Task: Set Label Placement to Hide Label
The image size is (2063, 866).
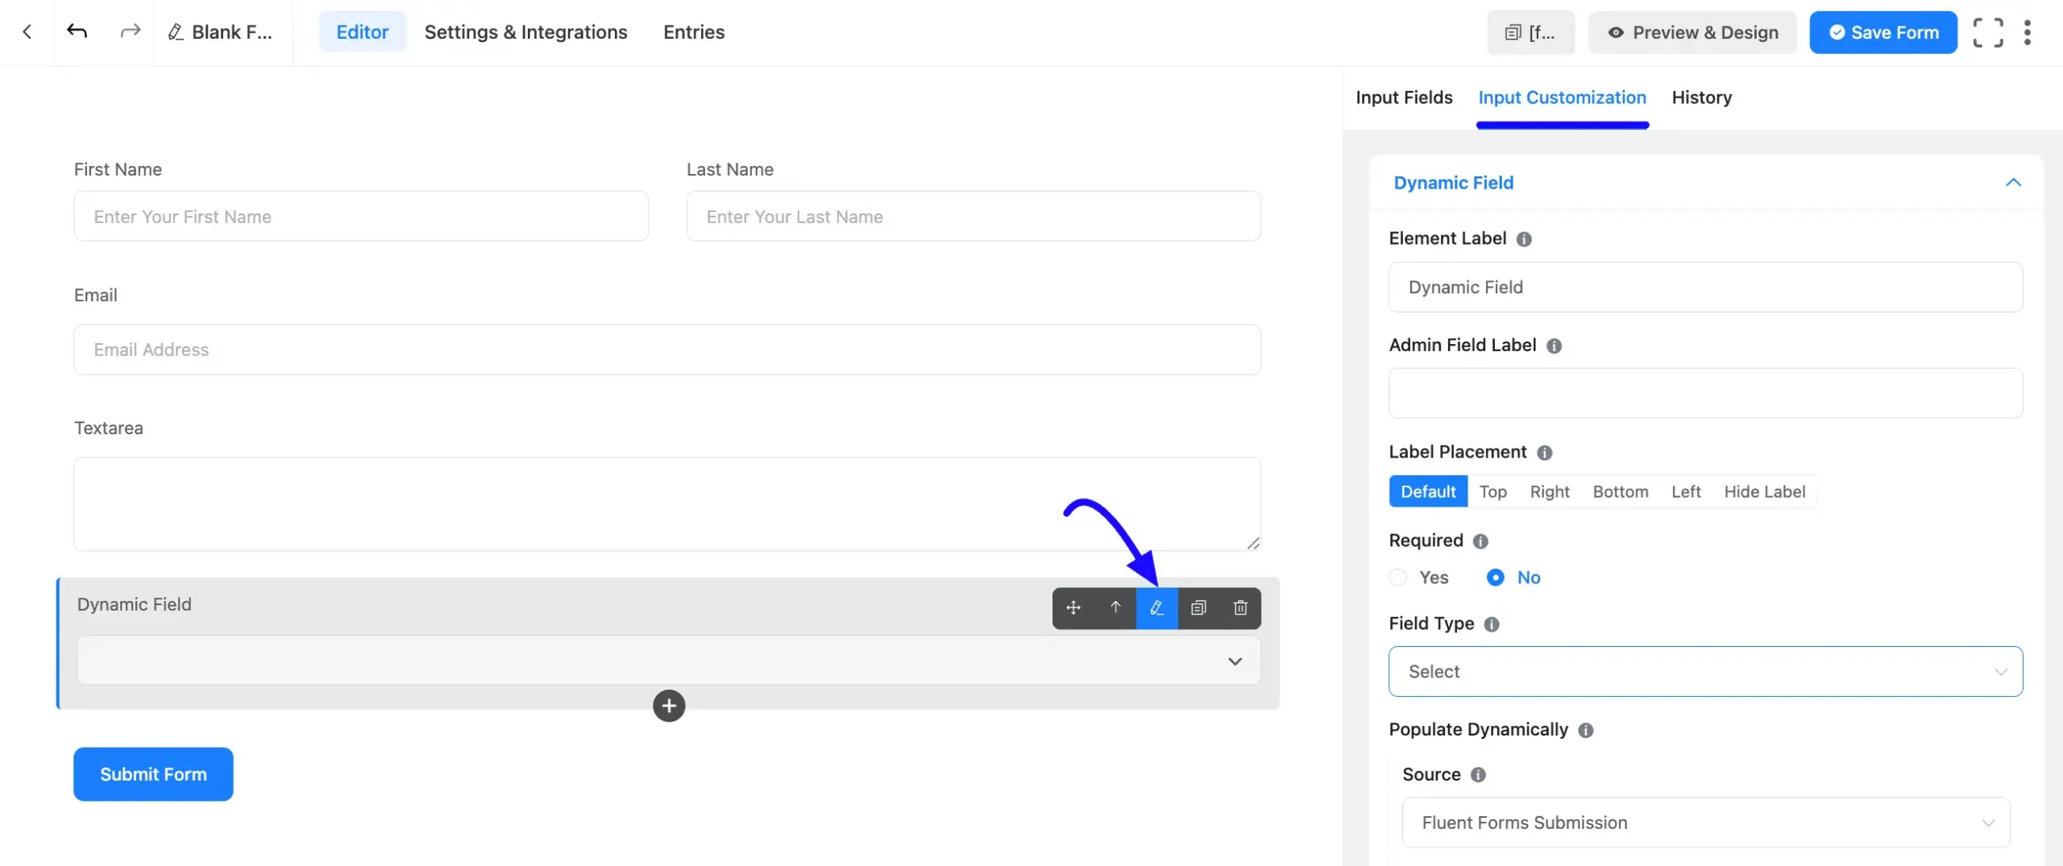Action: [1765, 491]
